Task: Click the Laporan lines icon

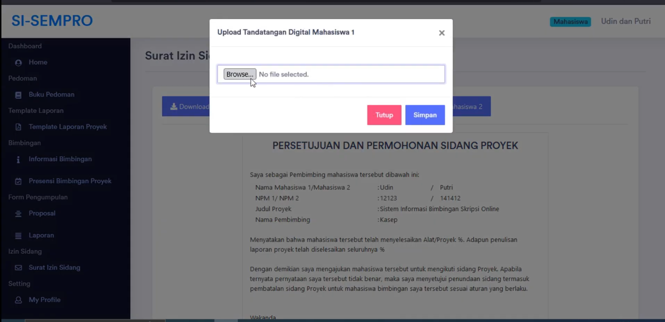Action: tap(18, 236)
